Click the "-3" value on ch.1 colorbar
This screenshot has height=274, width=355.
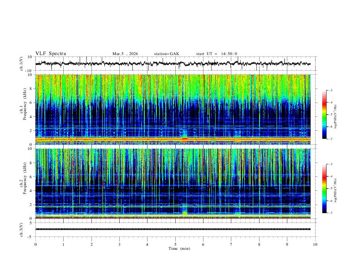(330, 90)
